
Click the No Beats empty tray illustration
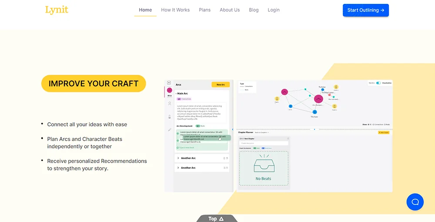tap(264, 164)
